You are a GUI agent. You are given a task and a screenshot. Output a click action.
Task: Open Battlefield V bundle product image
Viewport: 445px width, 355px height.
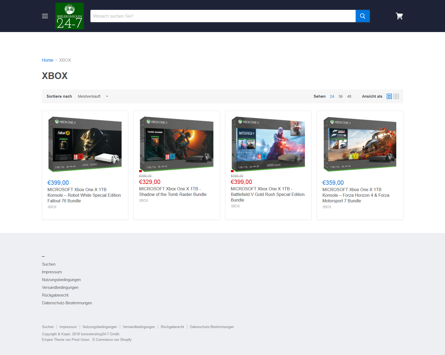(x=268, y=144)
